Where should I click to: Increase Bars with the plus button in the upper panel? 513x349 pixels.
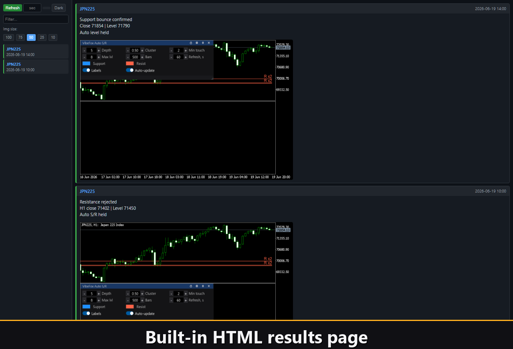click(142, 57)
